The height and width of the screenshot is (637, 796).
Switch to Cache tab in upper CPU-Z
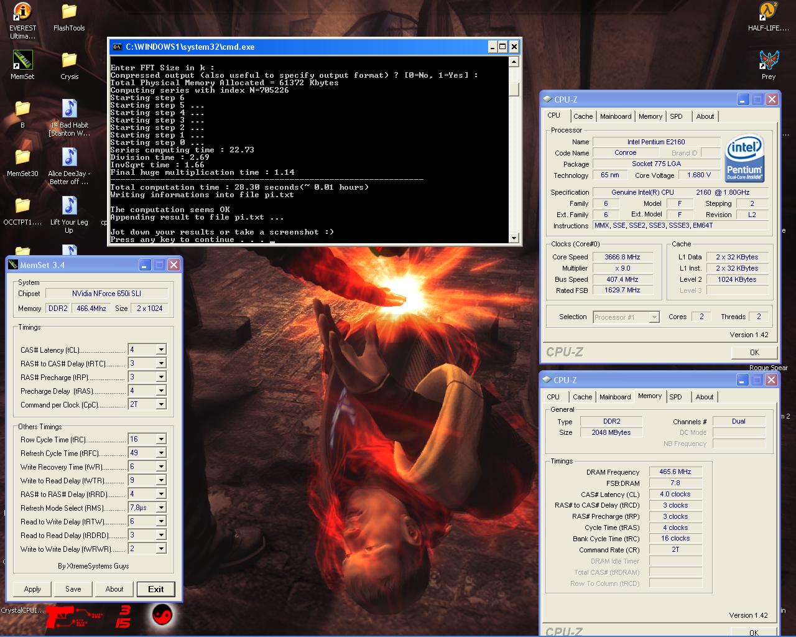pos(583,116)
